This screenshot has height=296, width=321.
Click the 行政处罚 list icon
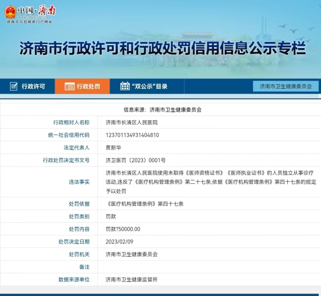(70, 87)
